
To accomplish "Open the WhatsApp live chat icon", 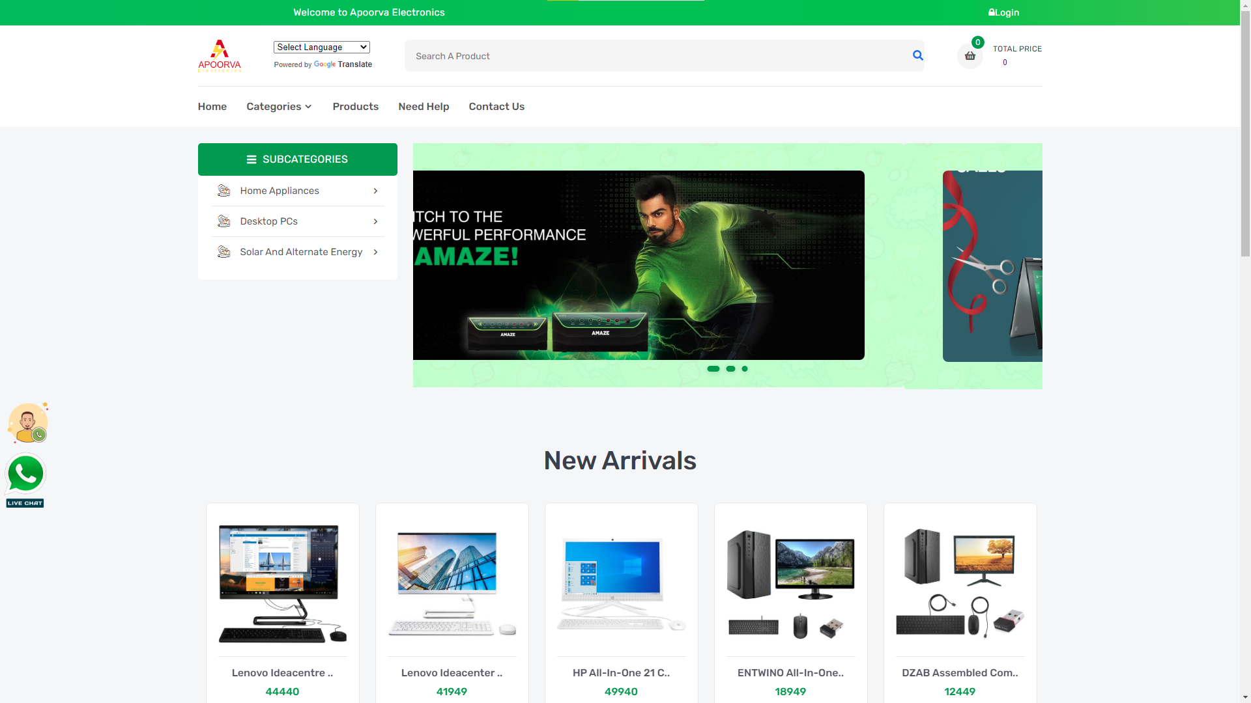I will [25, 480].
